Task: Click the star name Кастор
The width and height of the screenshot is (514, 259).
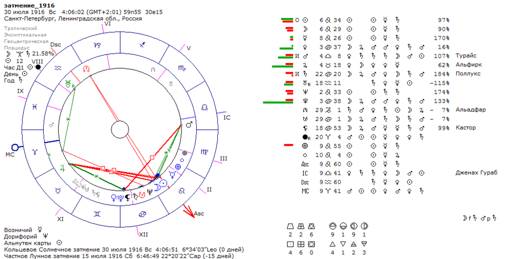Action: pos(466,128)
